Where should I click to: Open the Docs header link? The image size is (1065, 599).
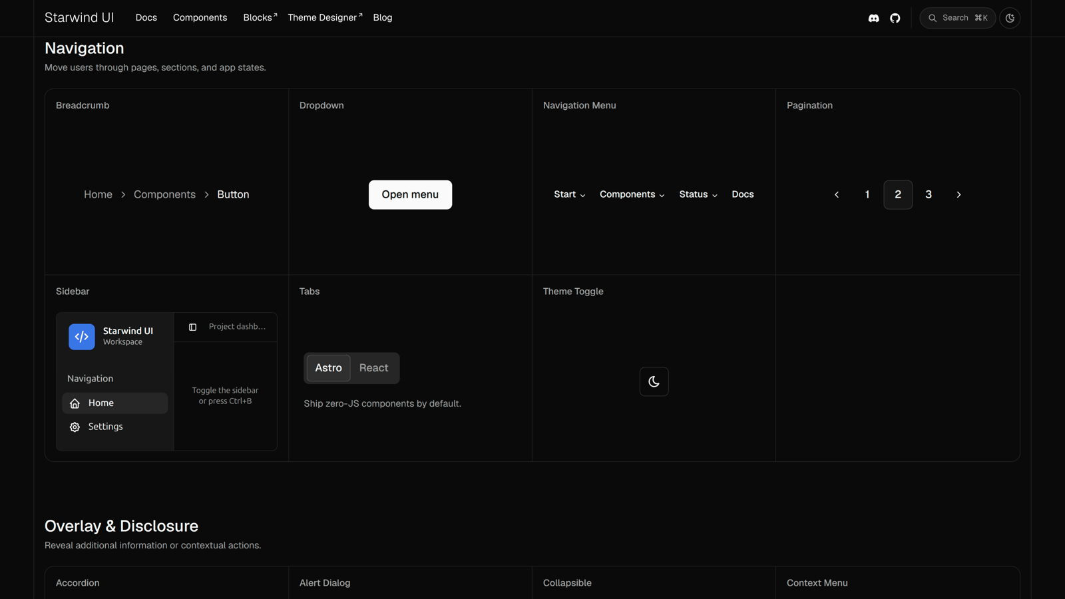pyautogui.click(x=146, y=17)
